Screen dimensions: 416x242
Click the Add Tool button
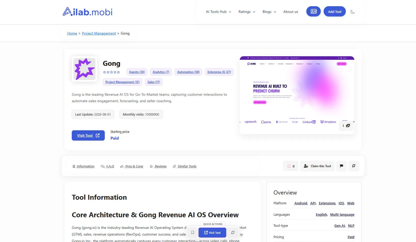click(x=334, y=12)
